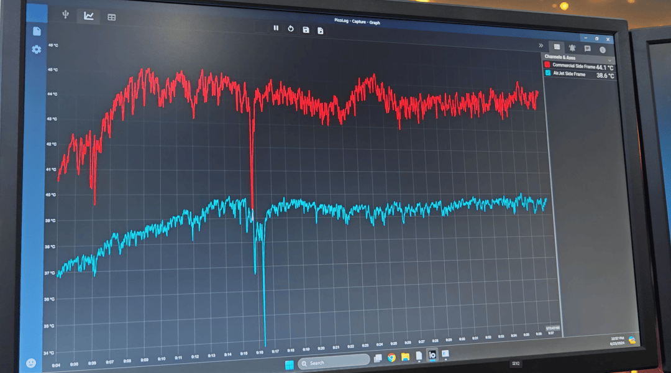The height and width of the screenshot is (373, 671).
Task: Click the 9:17 time axis label
Action: (x=275, y=352)
